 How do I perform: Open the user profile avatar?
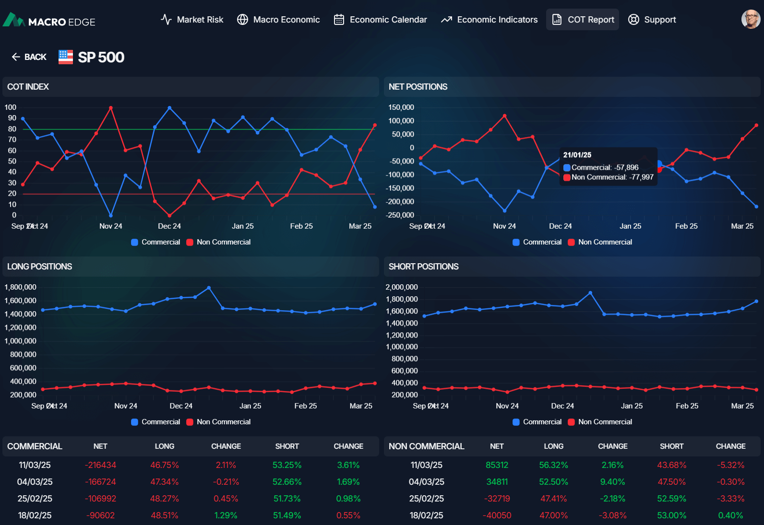(x=750, y=20)
